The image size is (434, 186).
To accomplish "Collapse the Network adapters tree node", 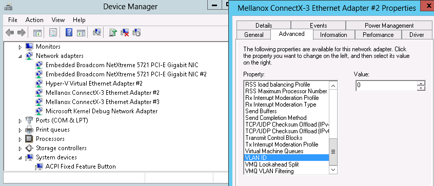I will point(20,56).
